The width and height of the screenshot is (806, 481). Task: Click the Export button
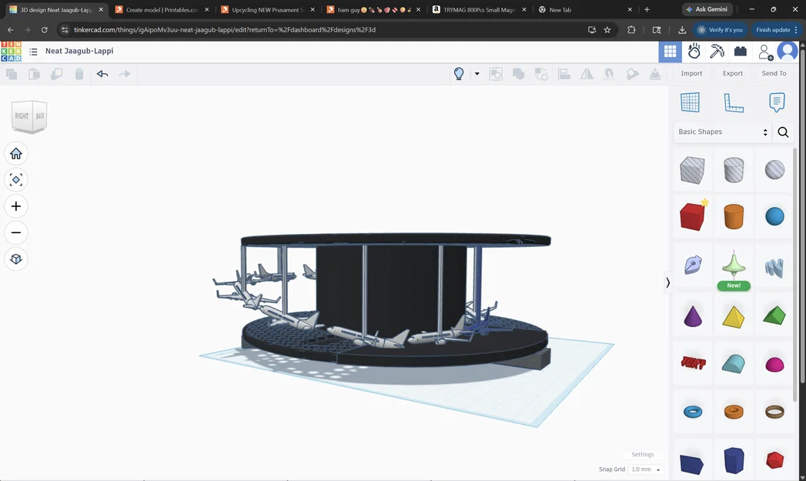click(732, 72)
